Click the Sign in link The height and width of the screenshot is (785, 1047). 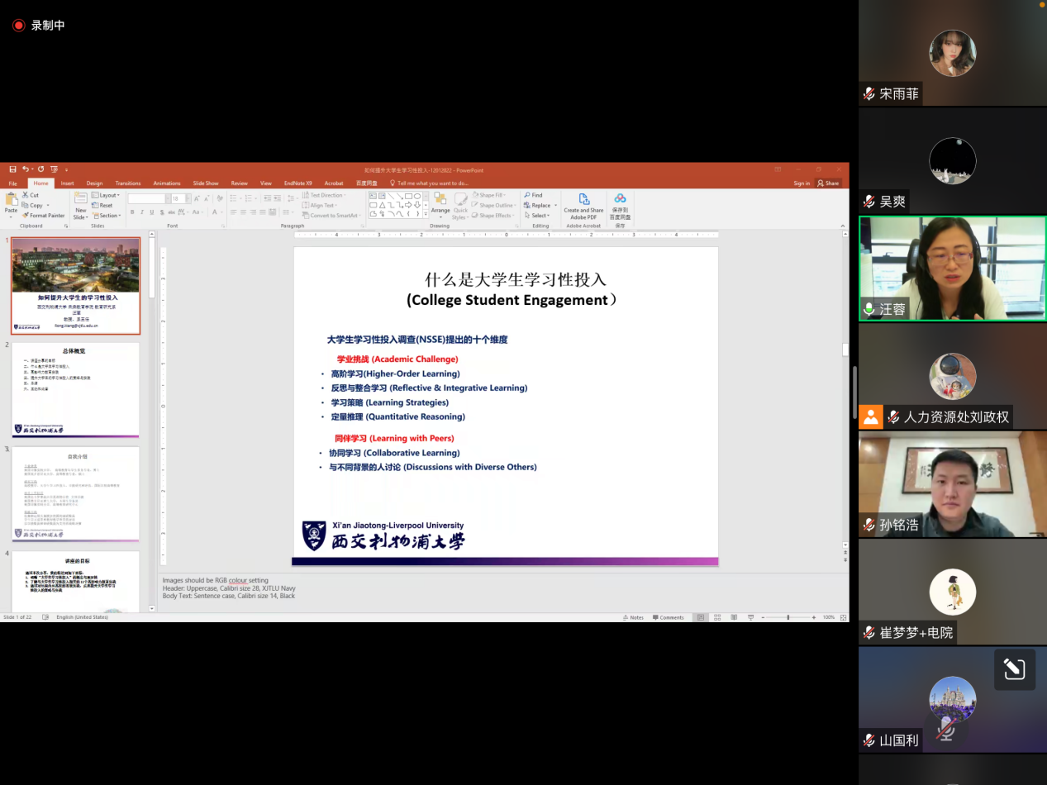(x=802, y=183)
